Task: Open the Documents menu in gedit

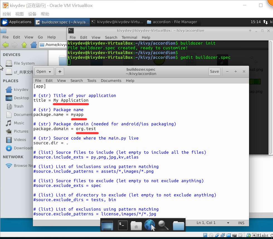Action: 111,81
